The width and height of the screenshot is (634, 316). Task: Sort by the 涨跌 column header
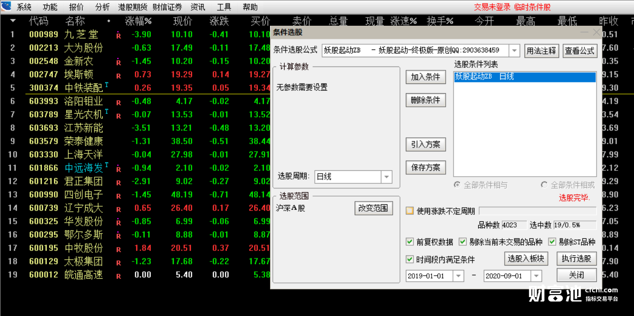coord(219,21)
